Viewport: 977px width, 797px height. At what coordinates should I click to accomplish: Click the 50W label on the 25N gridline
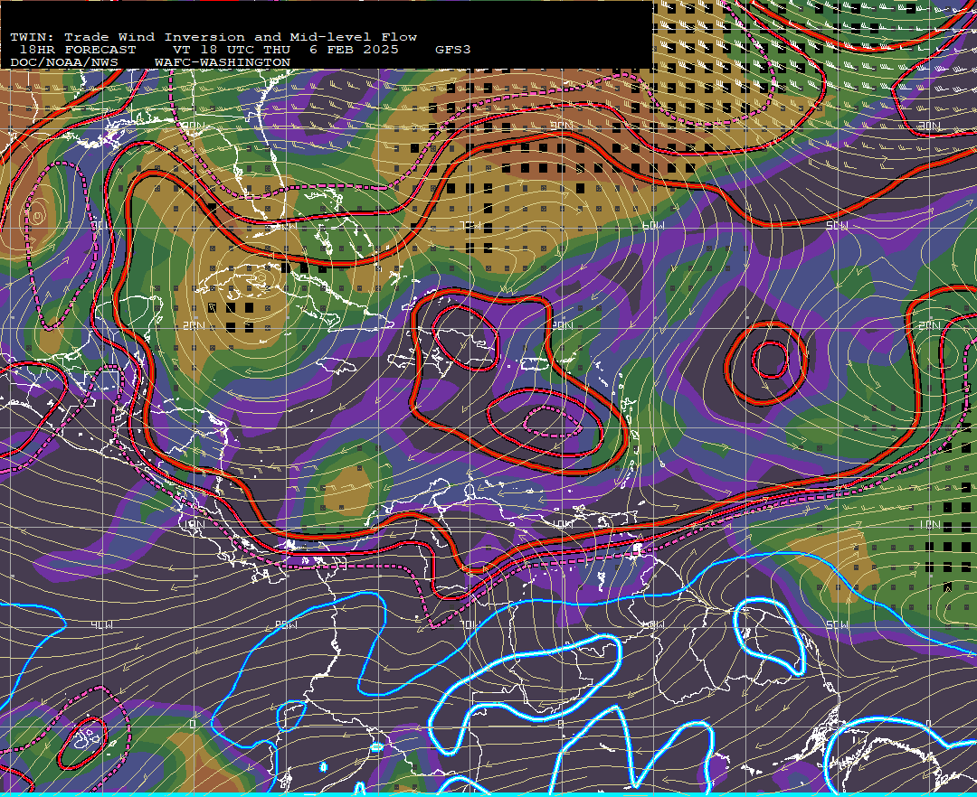coord(837,225)
